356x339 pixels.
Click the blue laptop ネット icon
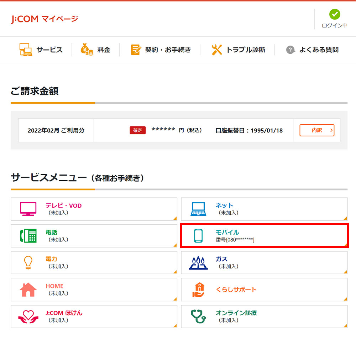(x=198, y=209)
